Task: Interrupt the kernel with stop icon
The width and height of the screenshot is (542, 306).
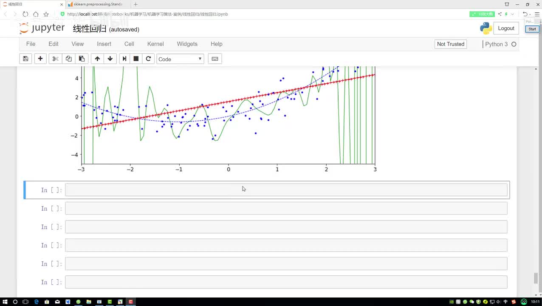Action: tap(136, 59)
